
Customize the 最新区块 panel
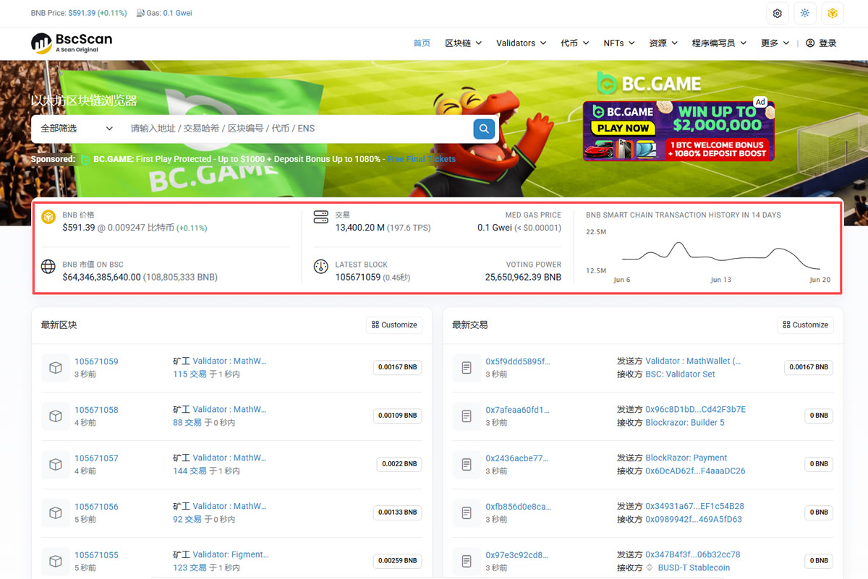click(394, 325)
